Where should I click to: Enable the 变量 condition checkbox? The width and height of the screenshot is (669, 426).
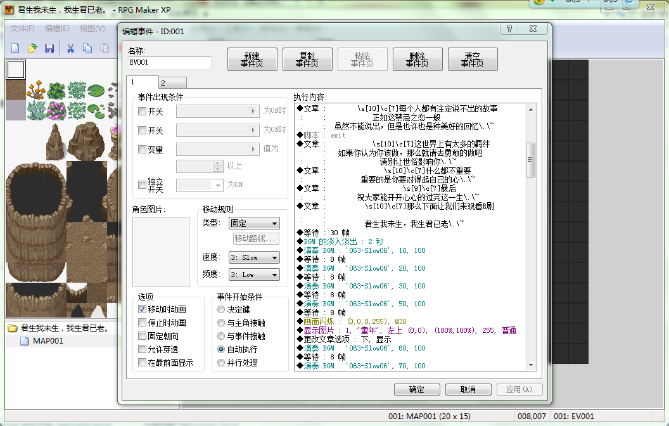tap(143, 150)
